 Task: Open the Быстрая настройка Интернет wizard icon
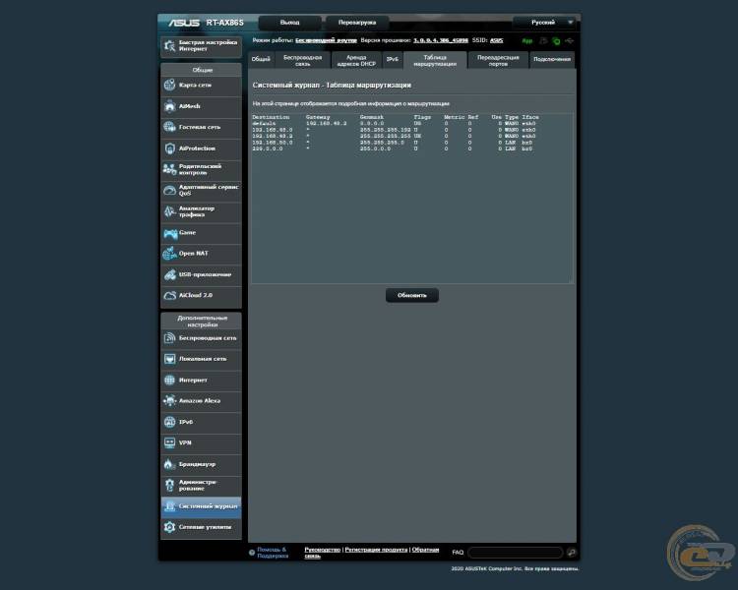[x=169, y=46]
